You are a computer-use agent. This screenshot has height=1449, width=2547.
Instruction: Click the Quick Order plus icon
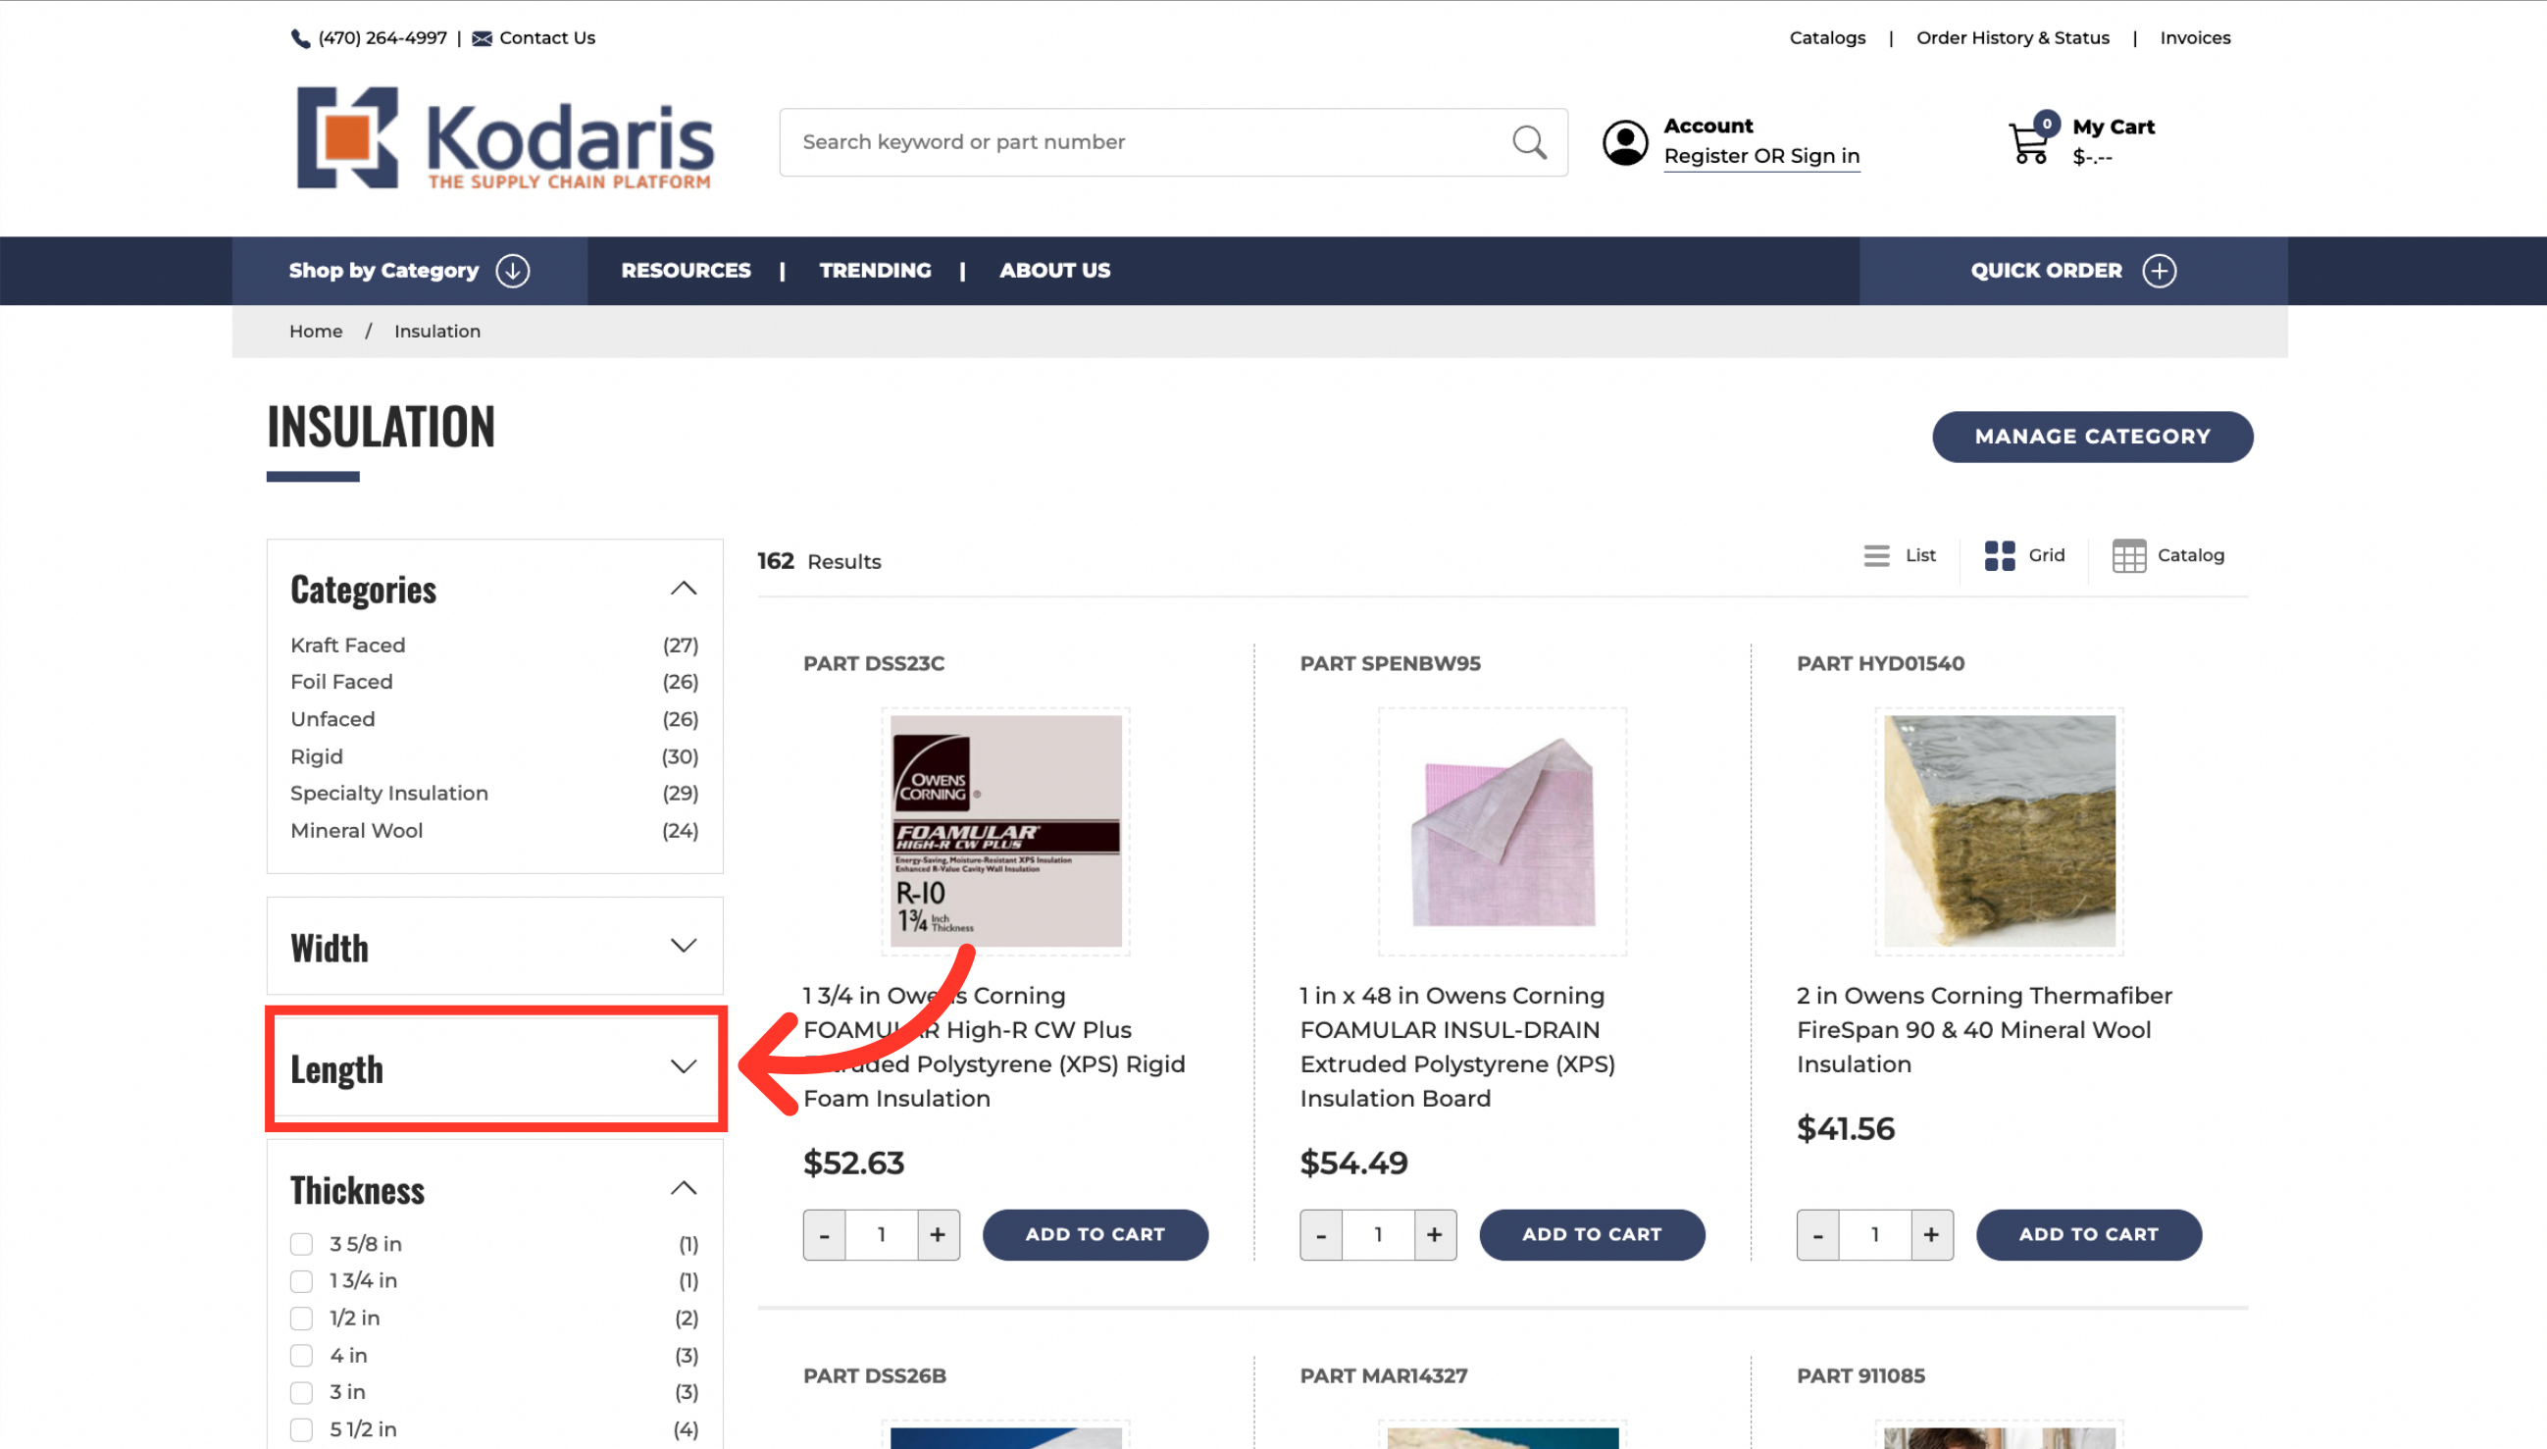tap(2159, 271)
